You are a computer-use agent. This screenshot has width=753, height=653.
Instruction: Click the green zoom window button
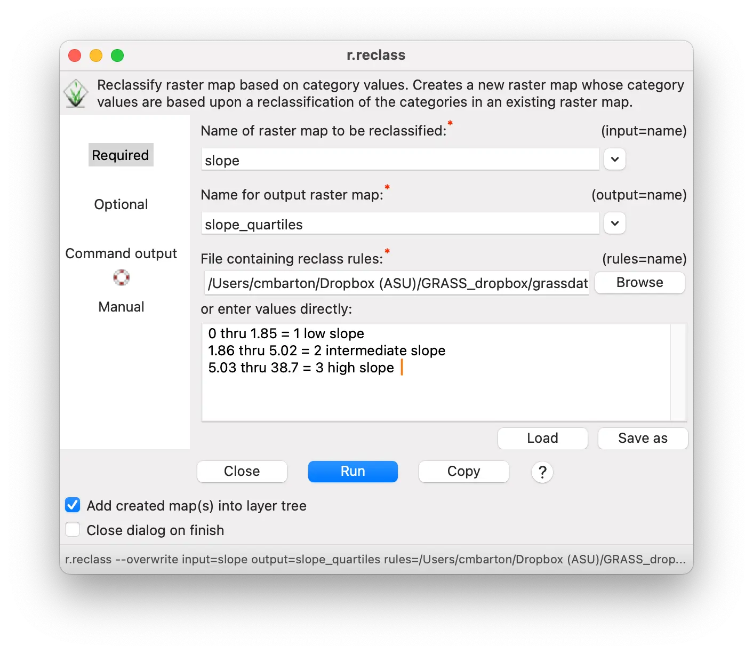pyautogui.click(x=117, y=55)
